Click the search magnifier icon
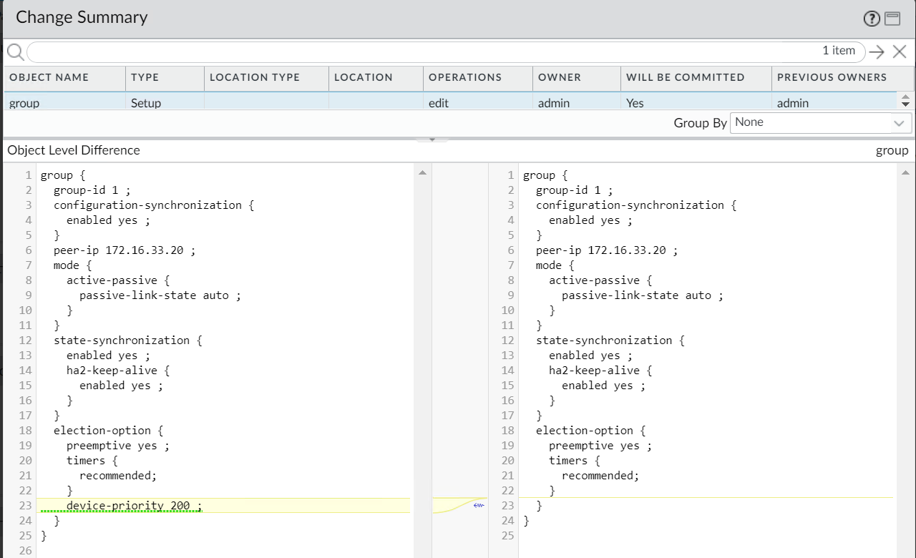Viewport: 916px width, 558px height. point(14,52)
